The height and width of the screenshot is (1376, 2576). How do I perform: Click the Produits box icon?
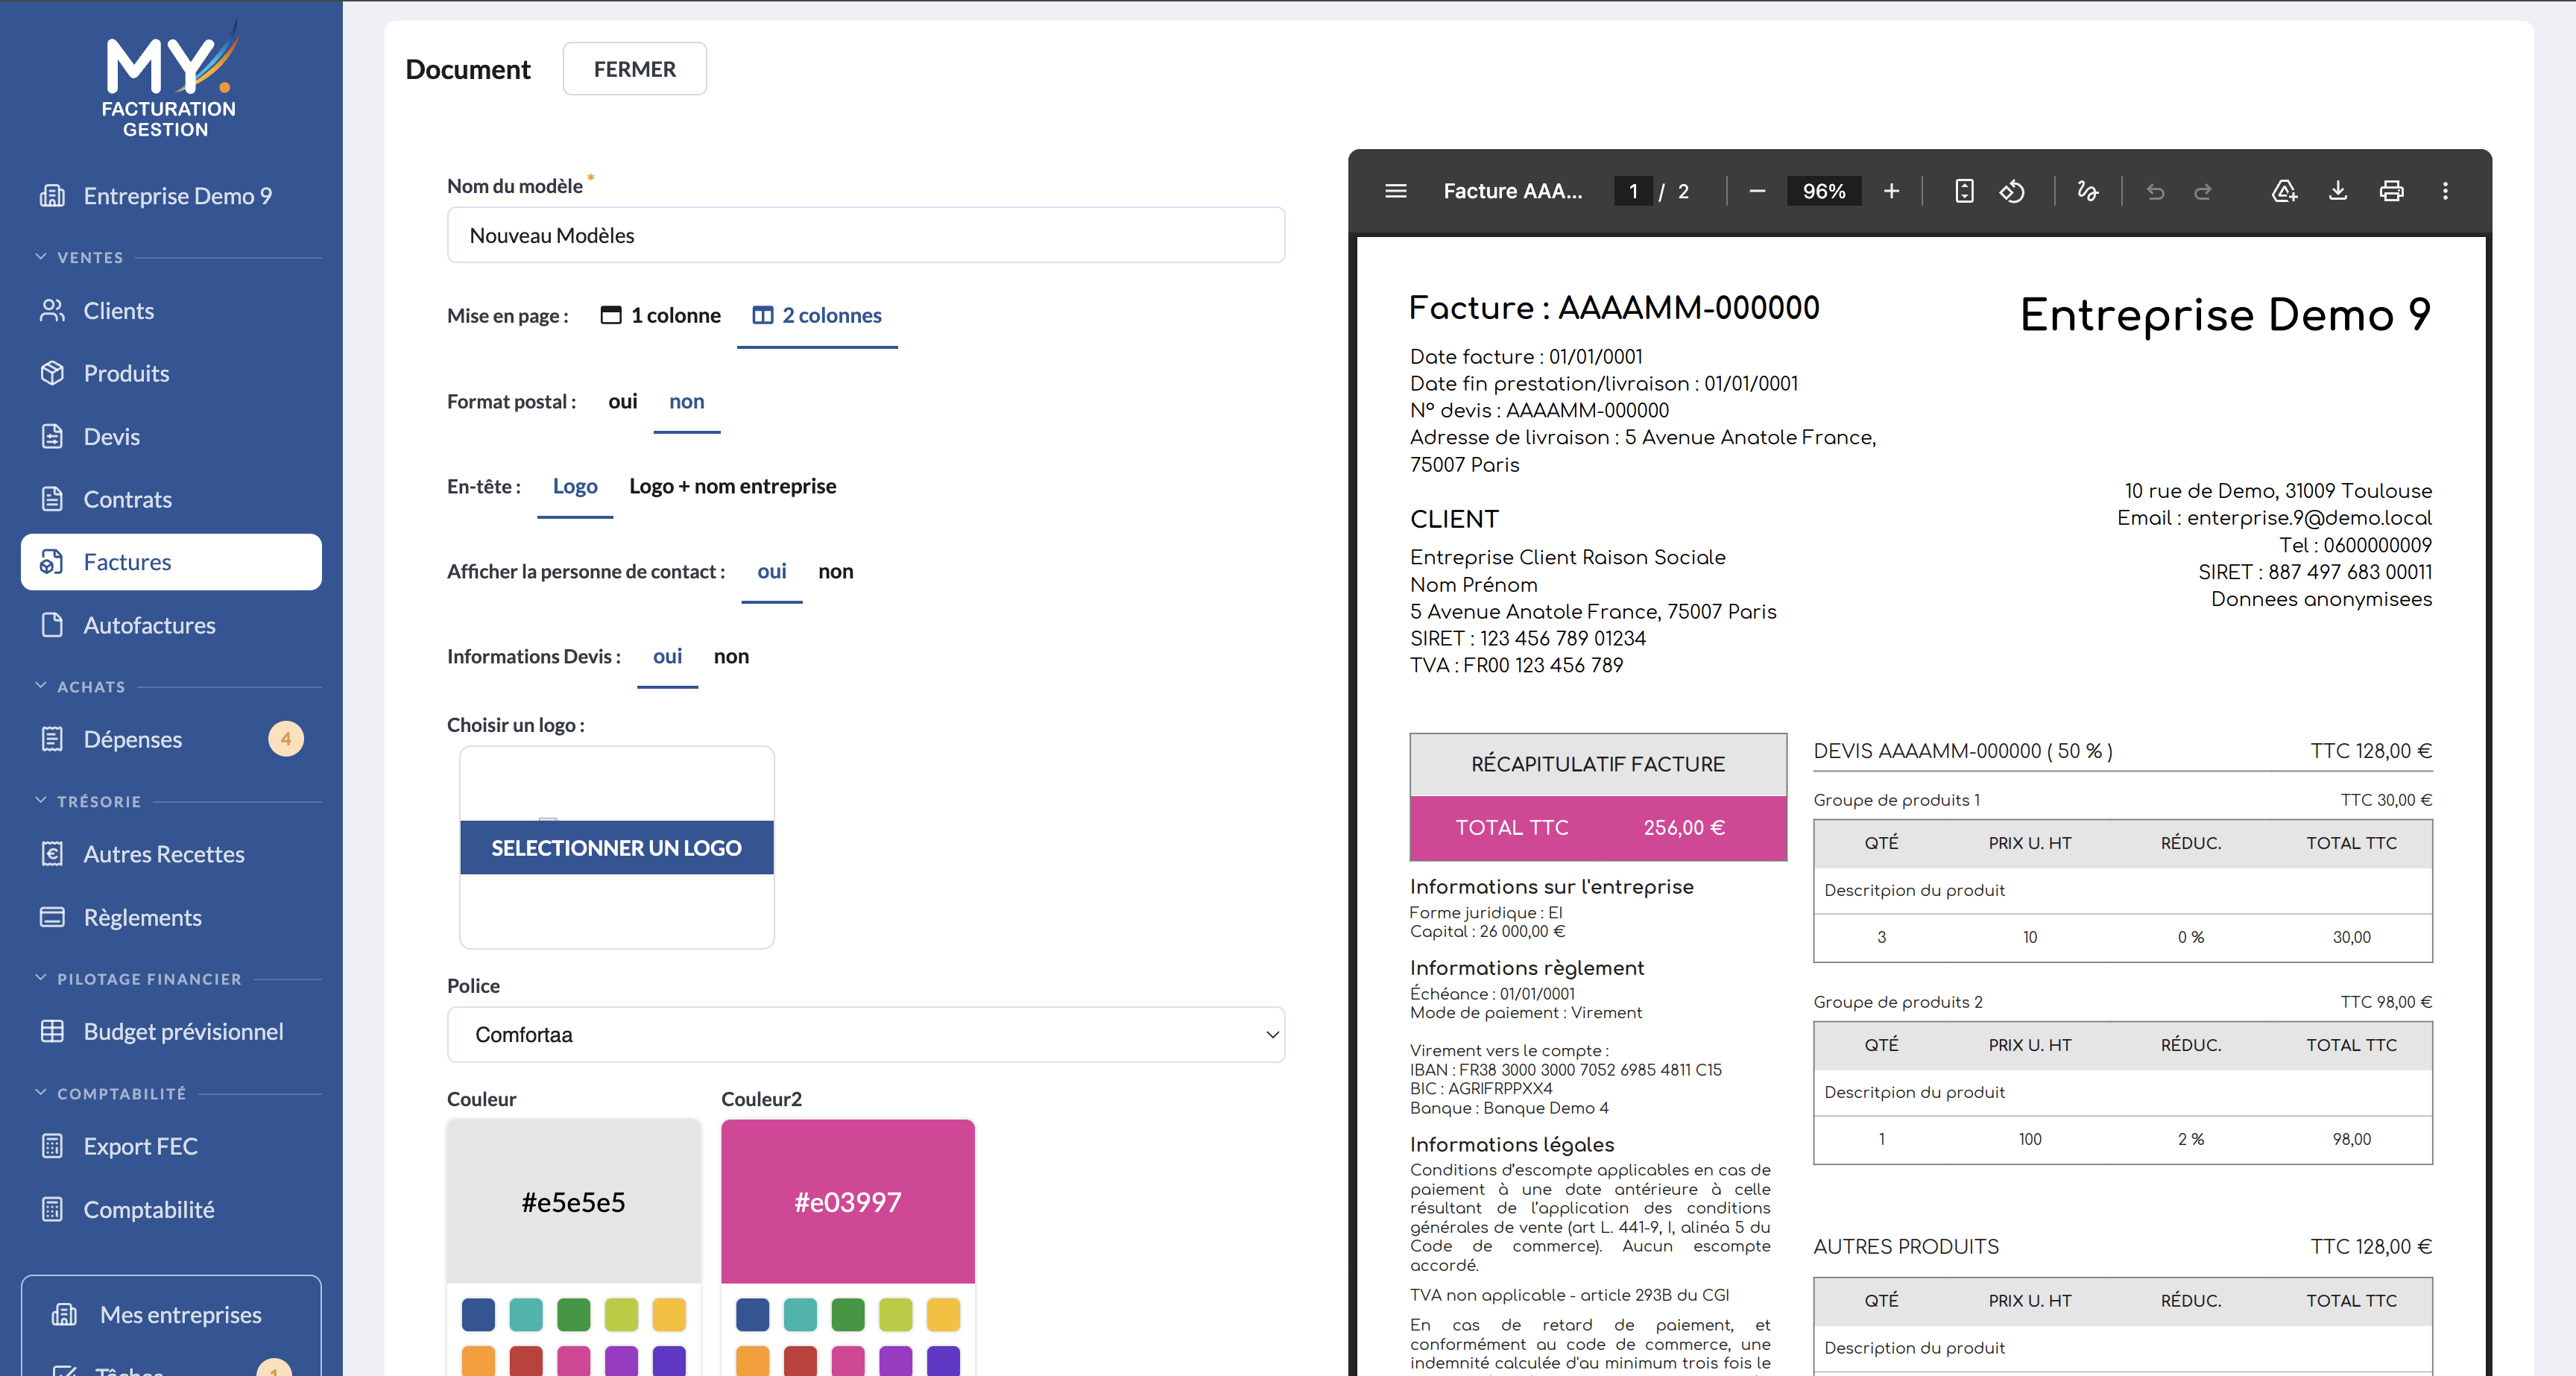coord(52,373)
